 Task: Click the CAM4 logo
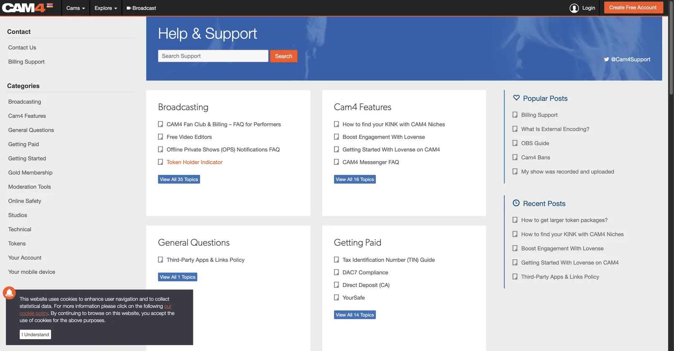[x=27, y=8]
